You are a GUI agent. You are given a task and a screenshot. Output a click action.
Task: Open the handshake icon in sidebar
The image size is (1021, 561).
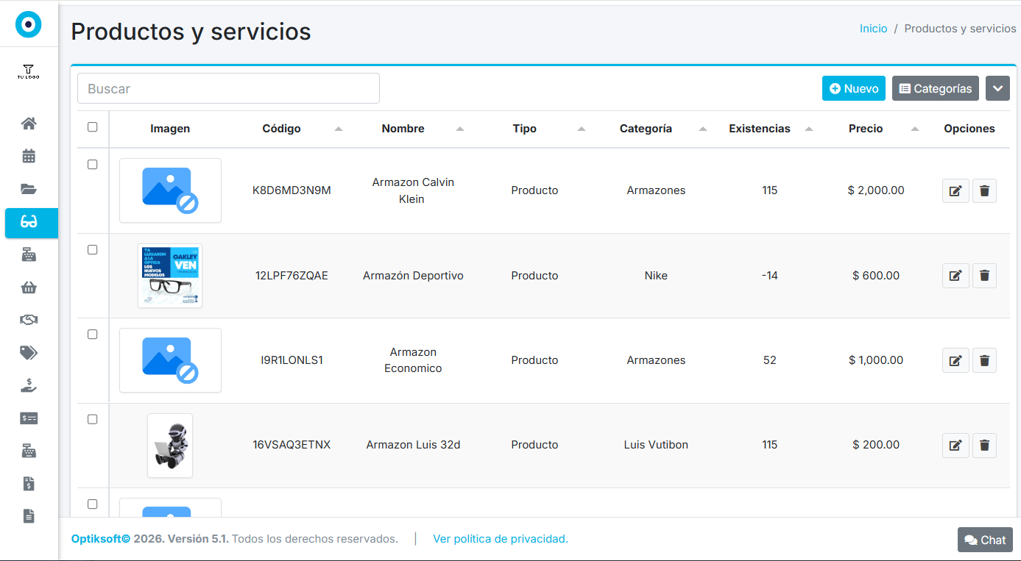[x=29, y=320]
